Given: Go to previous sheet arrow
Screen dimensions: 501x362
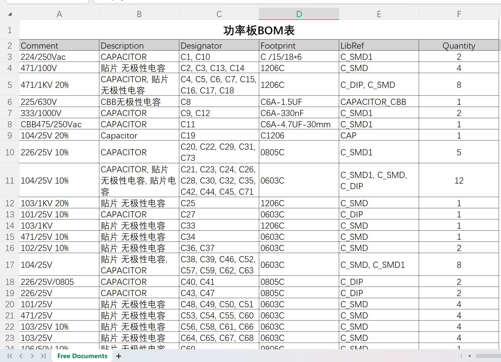Looking at the screenshot, I should pos(21,356).
